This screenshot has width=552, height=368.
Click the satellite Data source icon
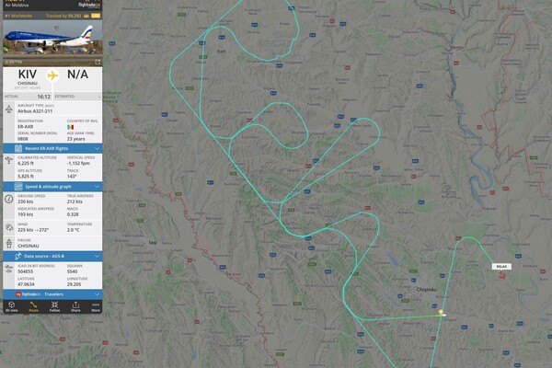(x=18, y=257)
